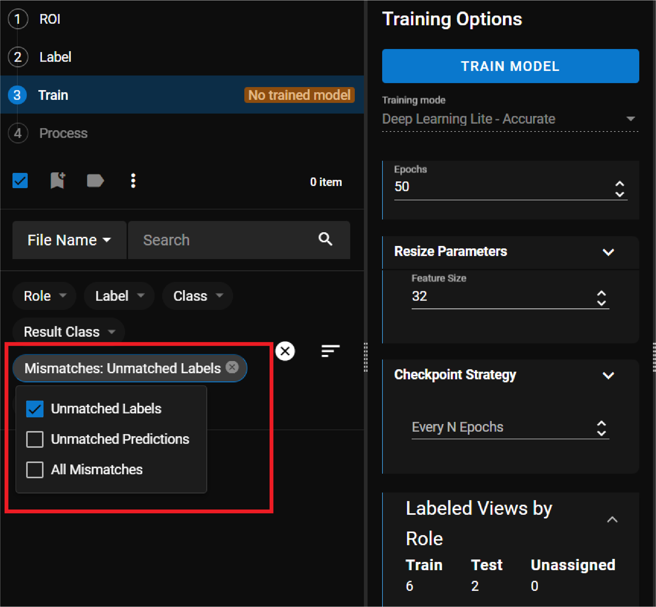
Task: Open the ROI step
Action: 50,19
